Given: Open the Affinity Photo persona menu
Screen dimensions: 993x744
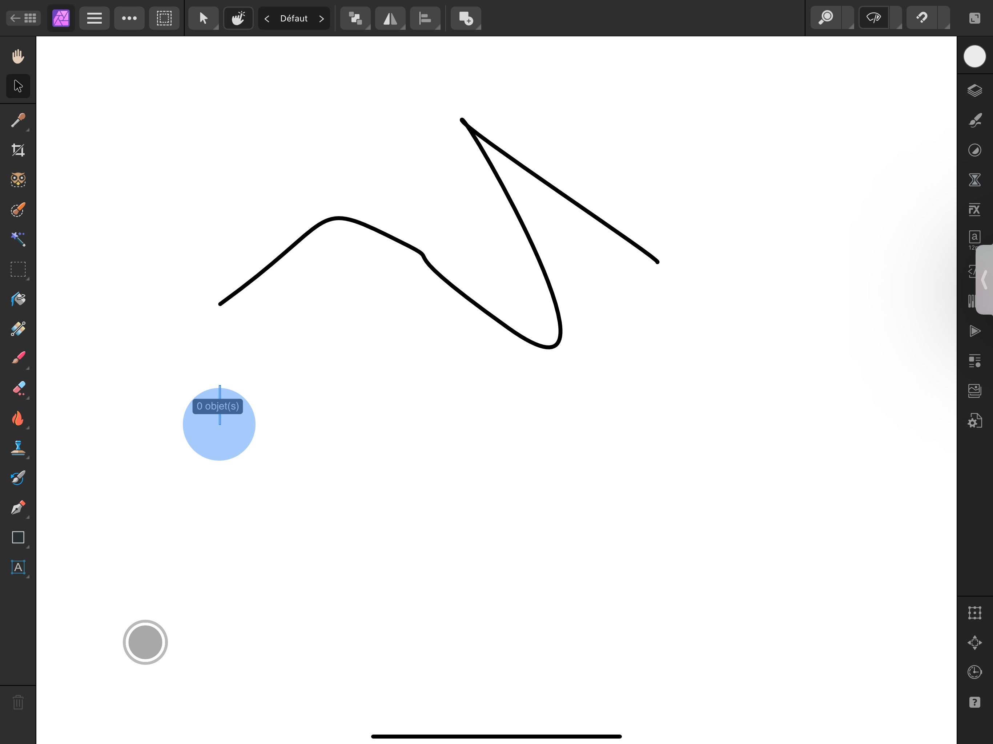Looking at the screenshot, I should pyautogui.click(x=61, y=18).
